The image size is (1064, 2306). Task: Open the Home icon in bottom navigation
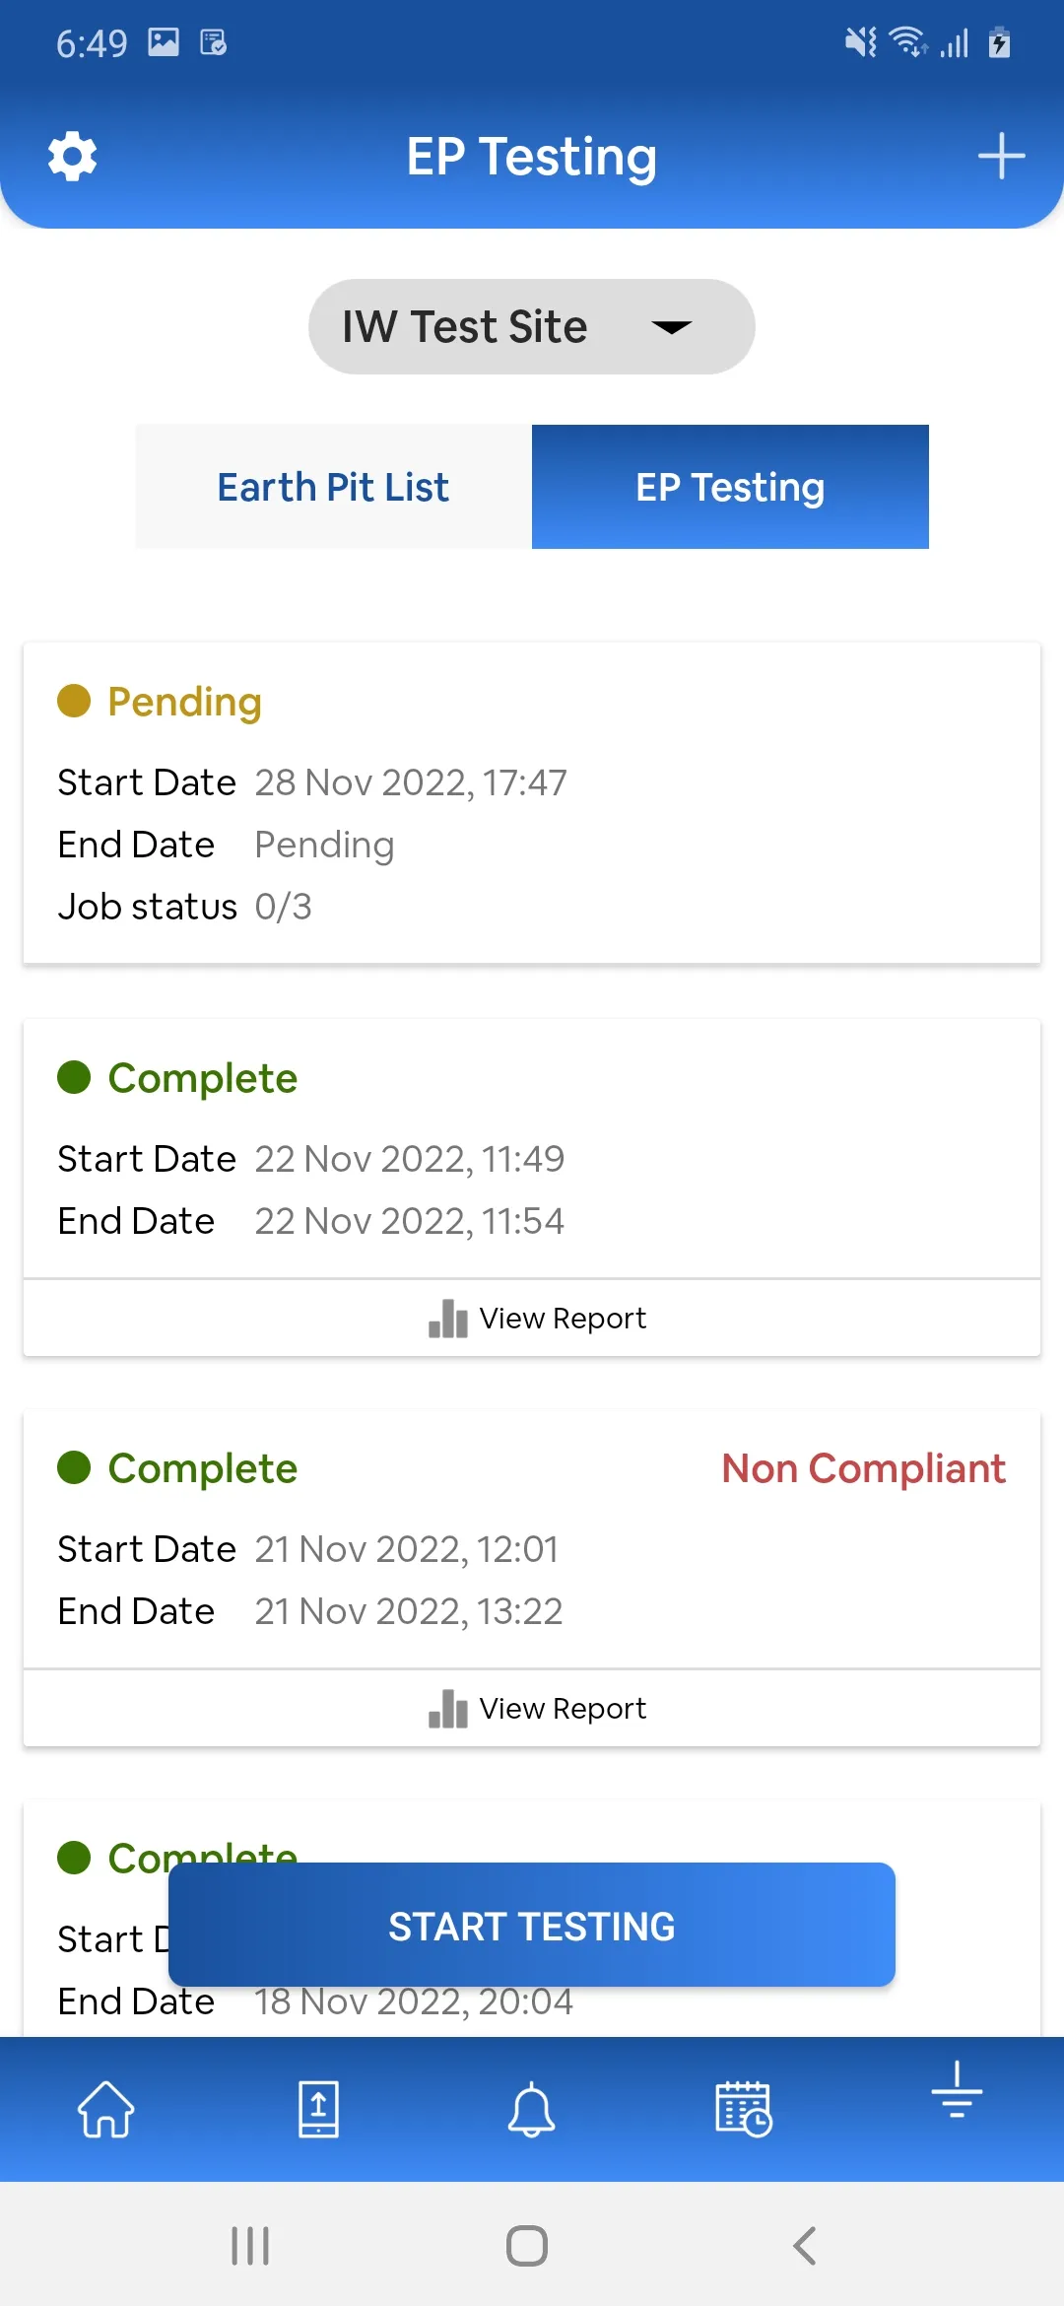click(105, 2109)
